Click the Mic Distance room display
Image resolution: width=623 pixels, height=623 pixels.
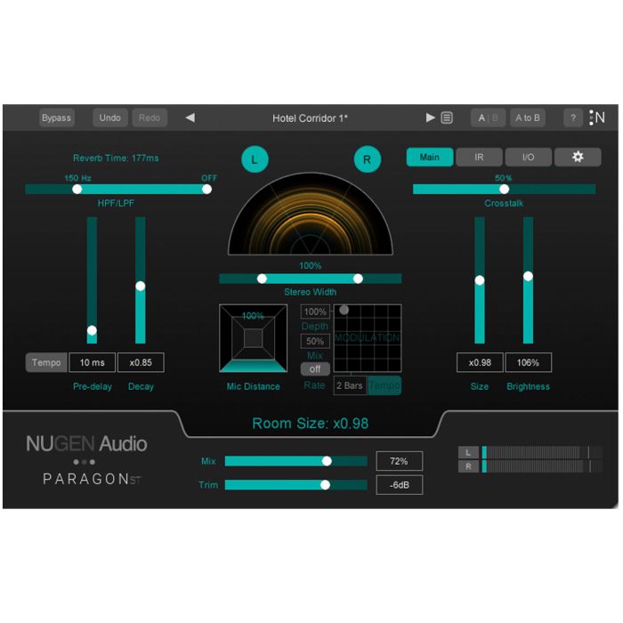253,338
